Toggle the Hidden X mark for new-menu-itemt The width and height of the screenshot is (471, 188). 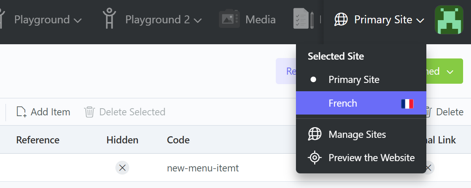point(122,168)
